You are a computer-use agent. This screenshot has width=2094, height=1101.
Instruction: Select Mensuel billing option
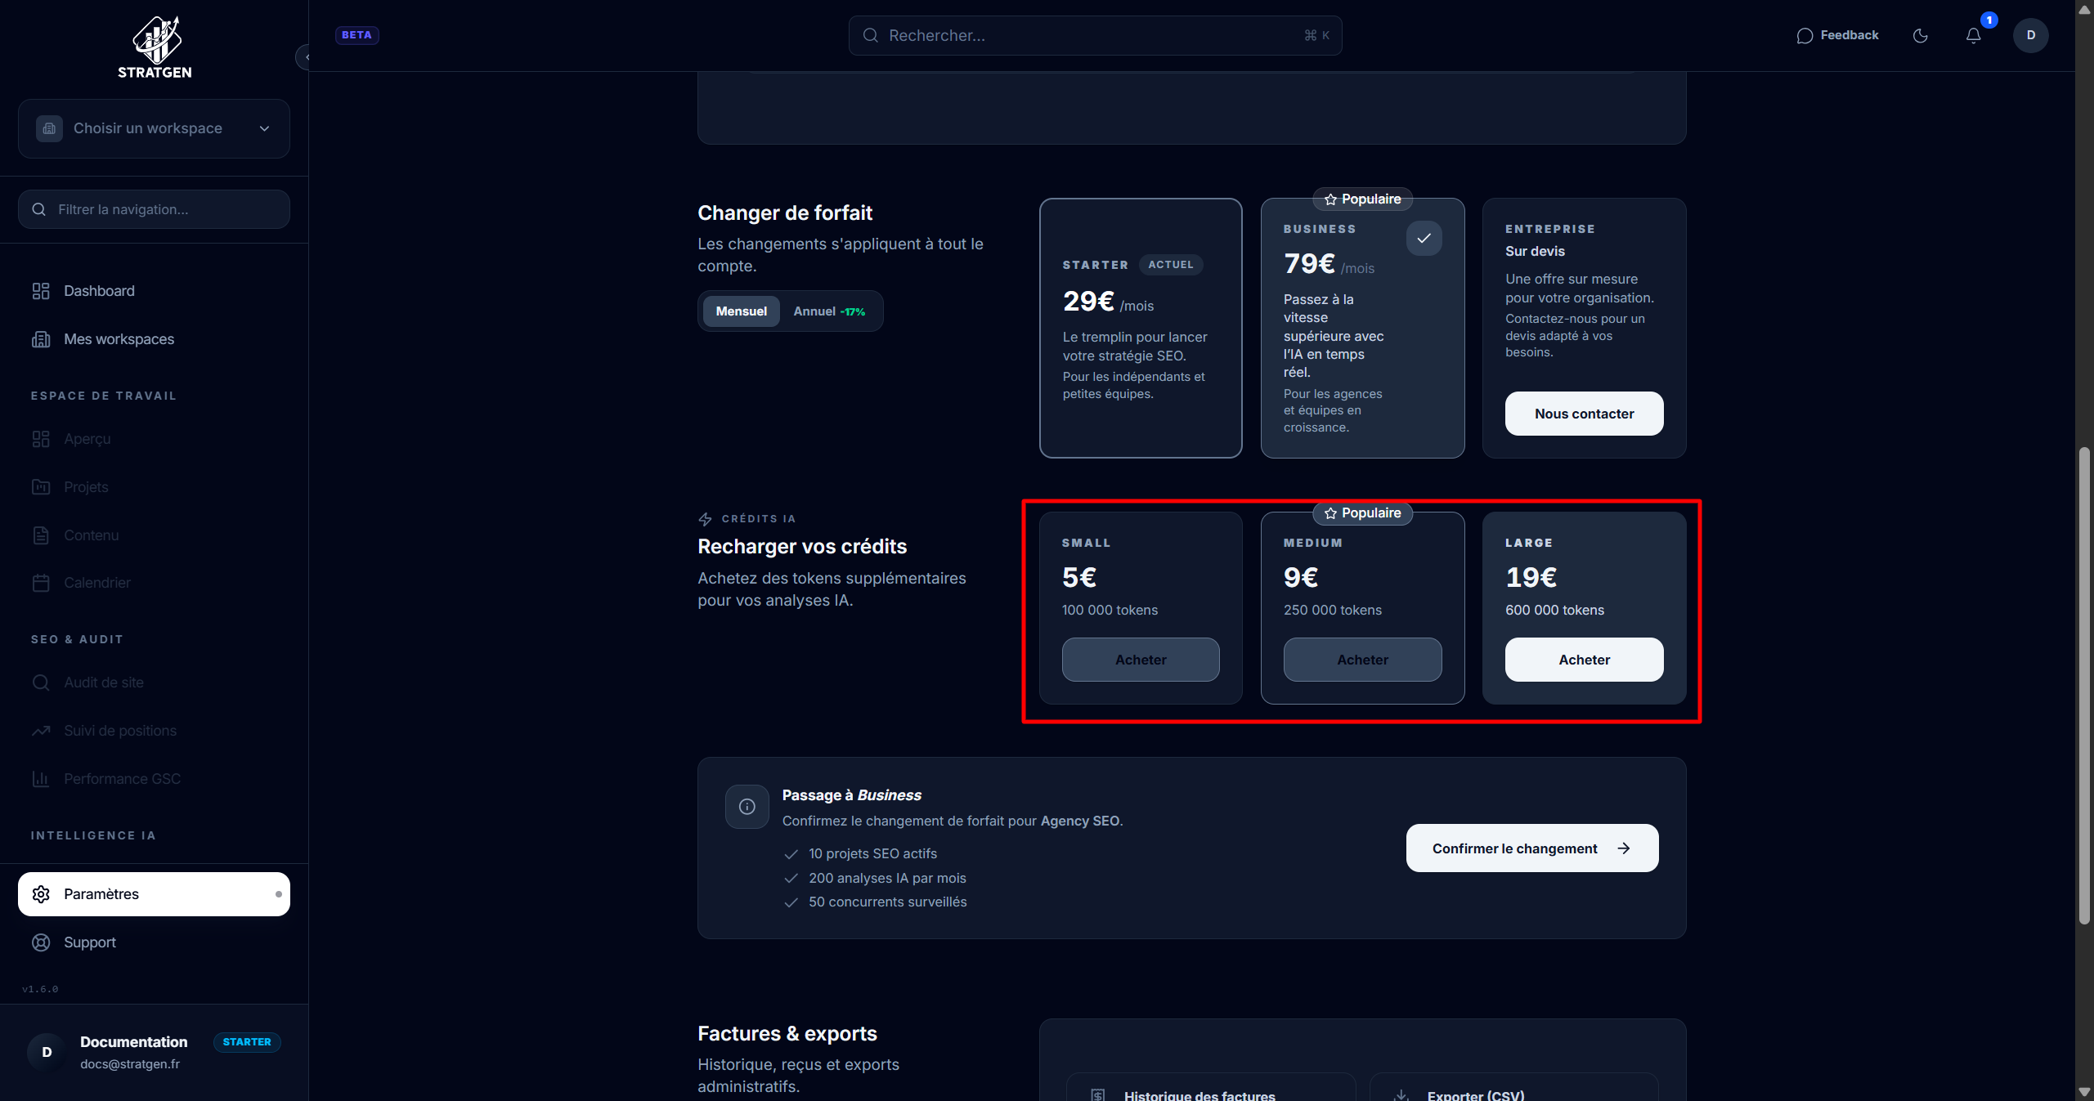pyautogui.click(x=741, y=311)
